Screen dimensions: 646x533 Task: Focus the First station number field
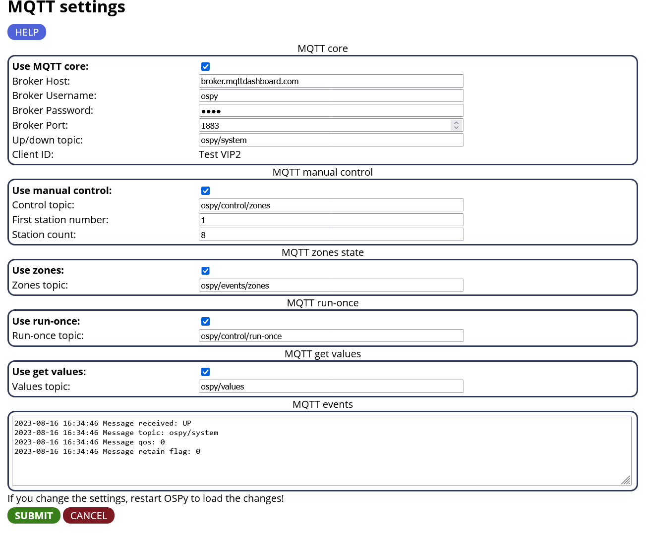pyautogui.click(x=331, y=220)
